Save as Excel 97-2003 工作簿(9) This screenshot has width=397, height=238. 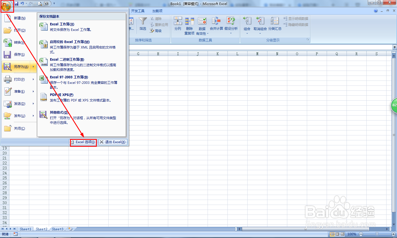(x=82, y=82)
